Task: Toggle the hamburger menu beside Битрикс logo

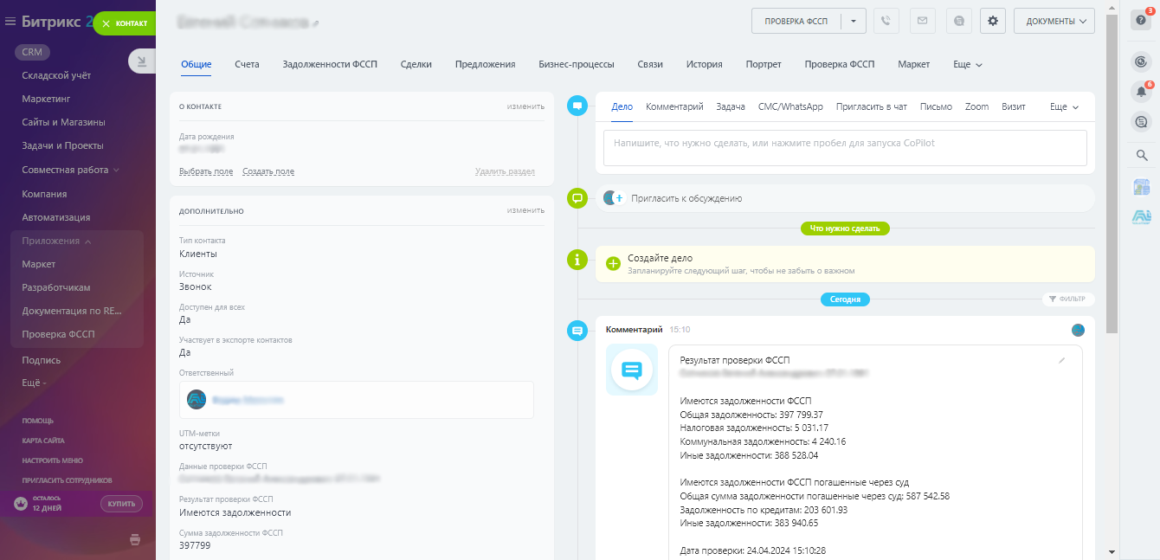Action: tap(10, 23)
